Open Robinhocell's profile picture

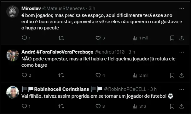[x=13, y=92]
